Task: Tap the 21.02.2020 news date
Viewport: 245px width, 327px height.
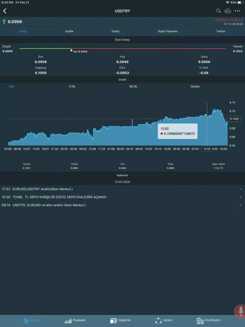Action: [122, 182]
